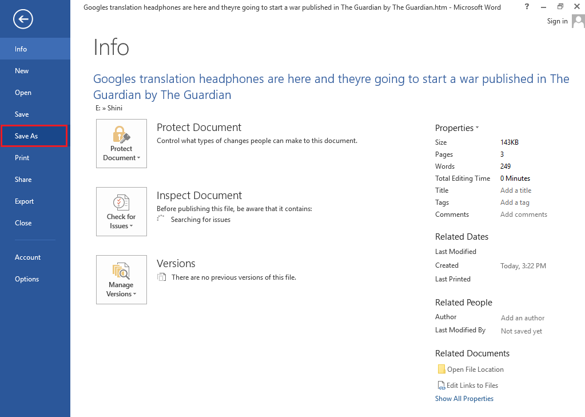Click the Edit Links to Files icon
This screenshot has height=417, width=585.
coord(441,386)
